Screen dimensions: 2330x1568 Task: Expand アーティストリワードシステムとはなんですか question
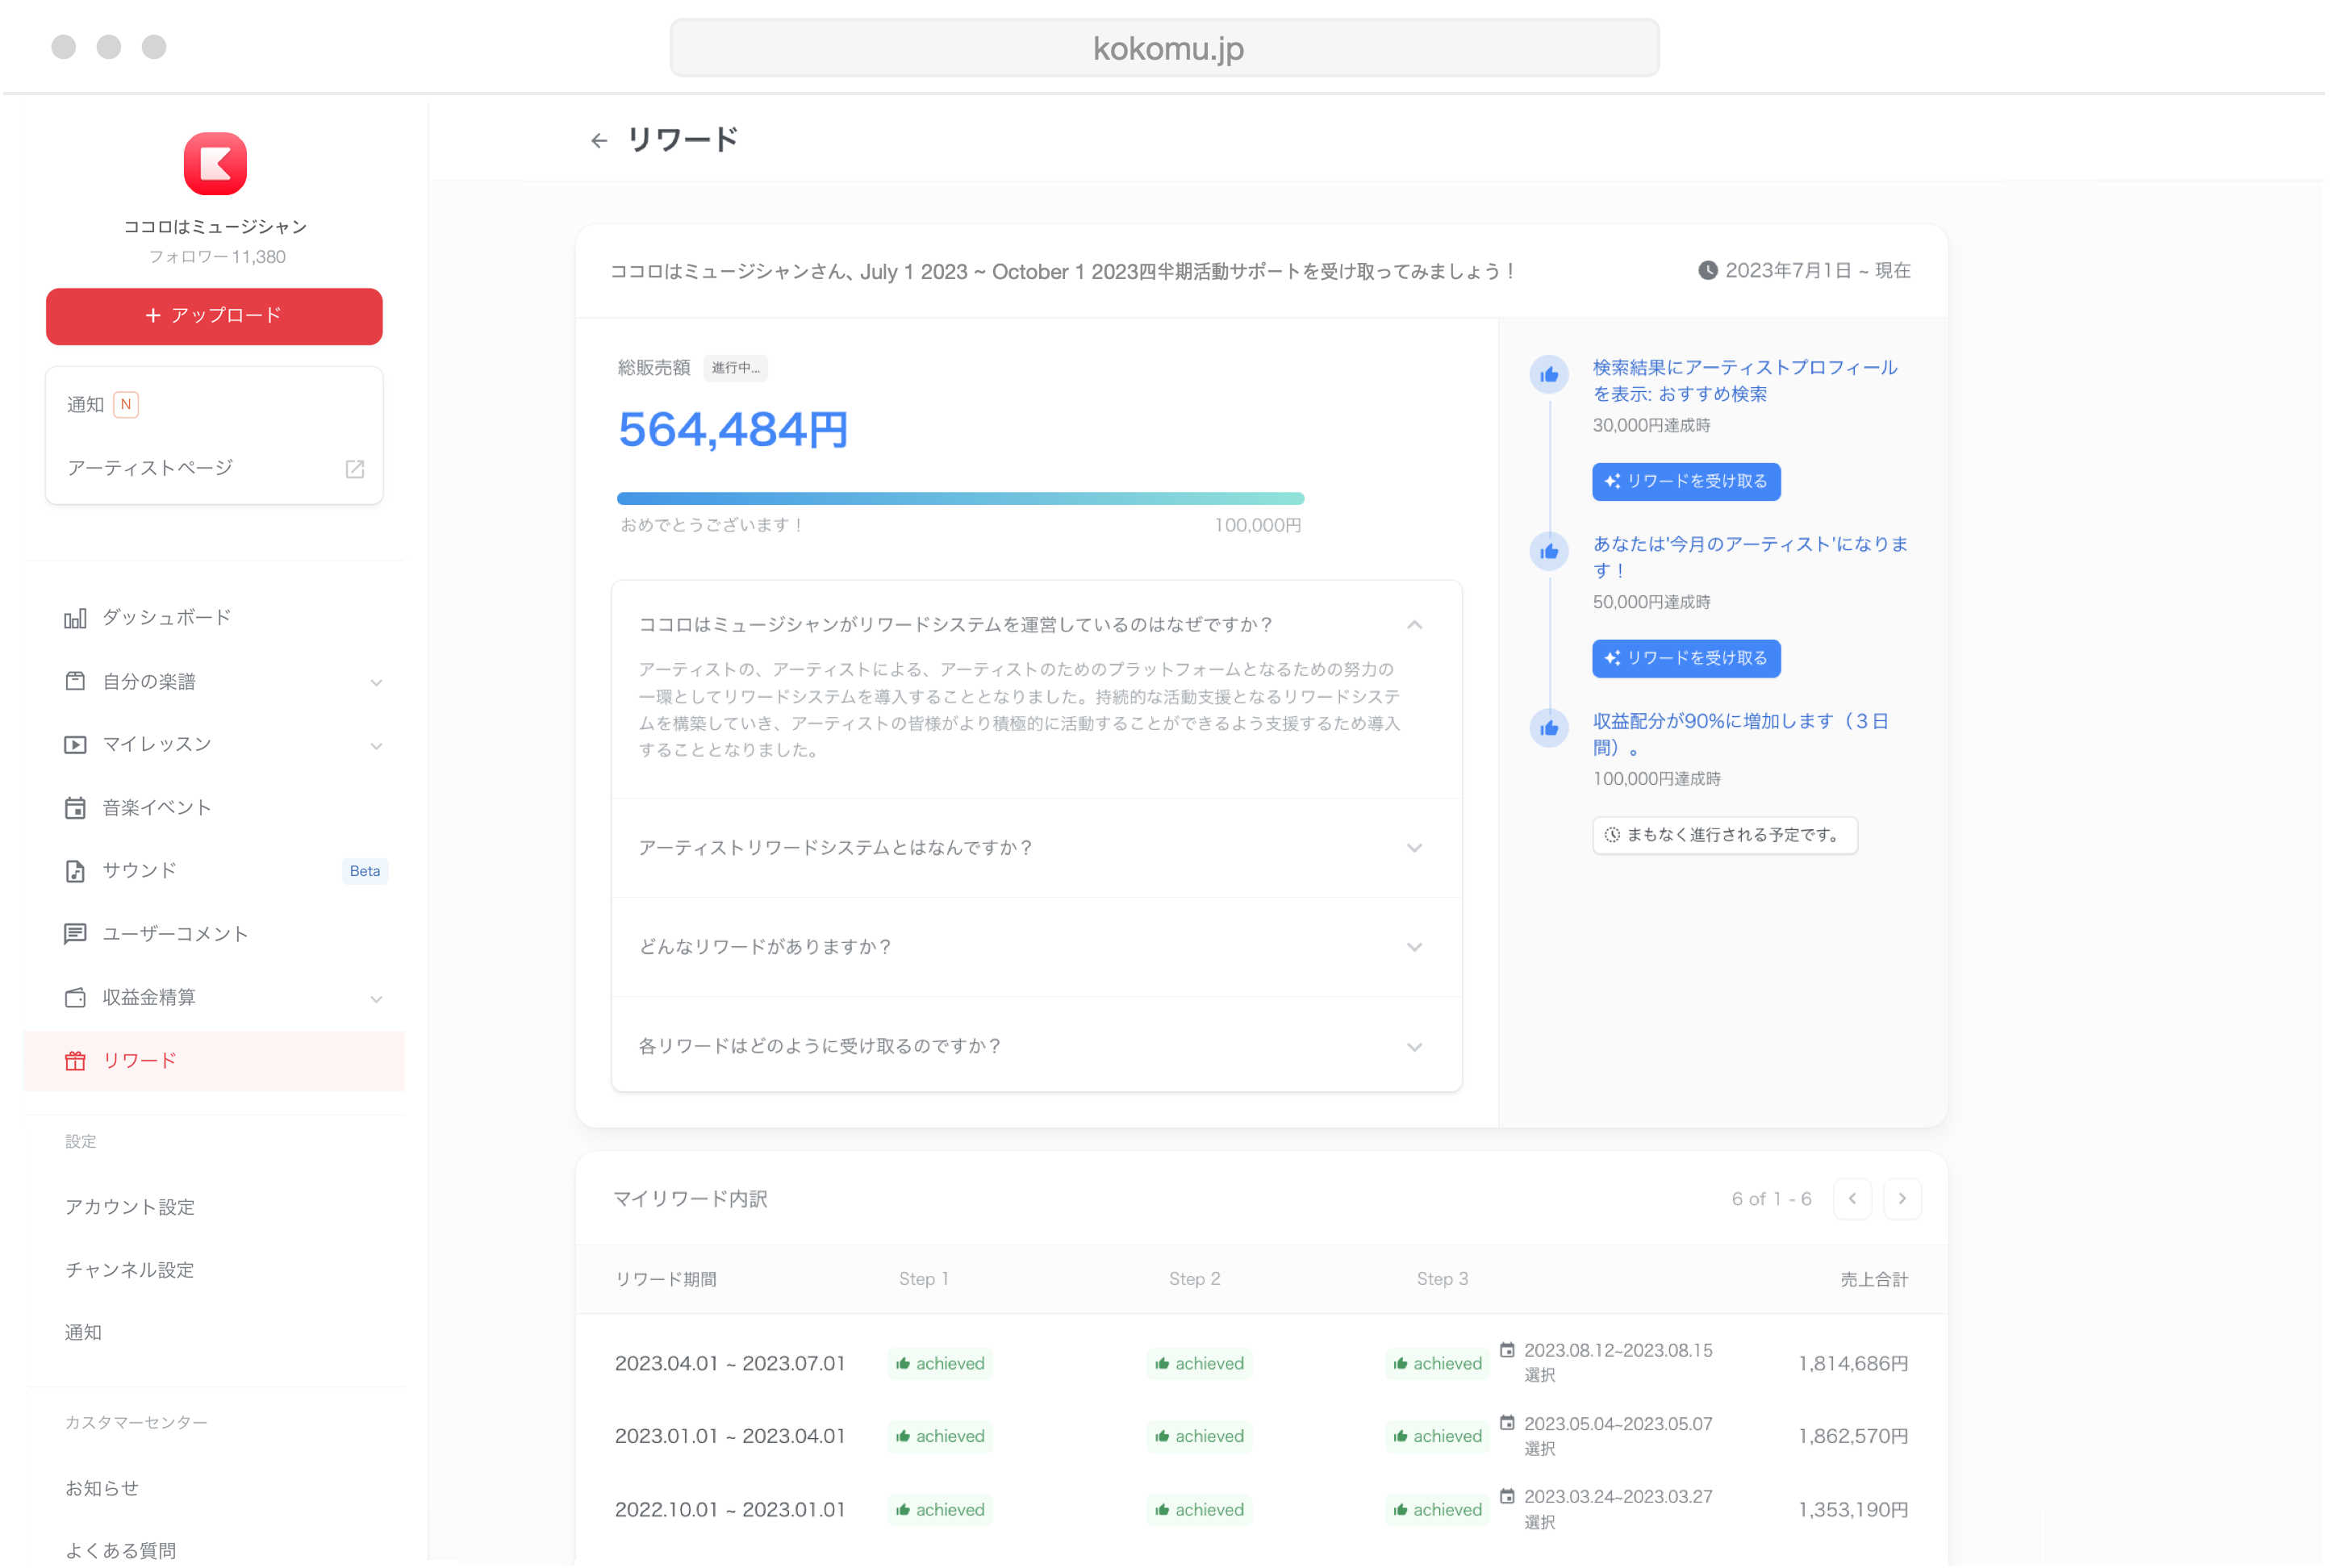click(1414, 848)
